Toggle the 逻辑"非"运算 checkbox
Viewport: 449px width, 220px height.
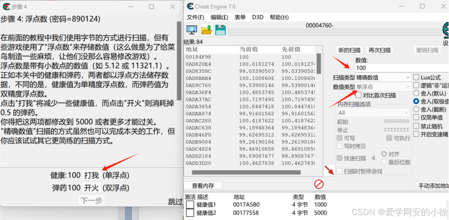tap(417, 85)
